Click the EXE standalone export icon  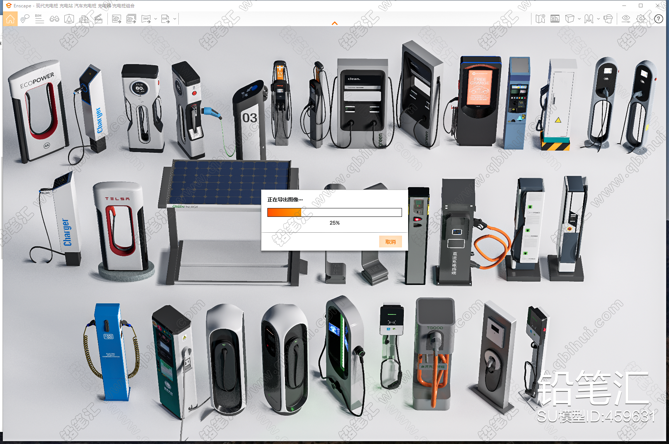tap(166, 19)
